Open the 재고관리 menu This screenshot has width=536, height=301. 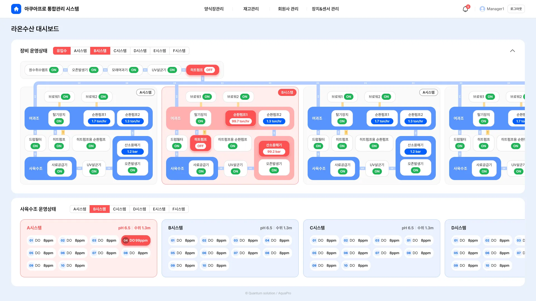pyautogui.click(x=251, y=9)
